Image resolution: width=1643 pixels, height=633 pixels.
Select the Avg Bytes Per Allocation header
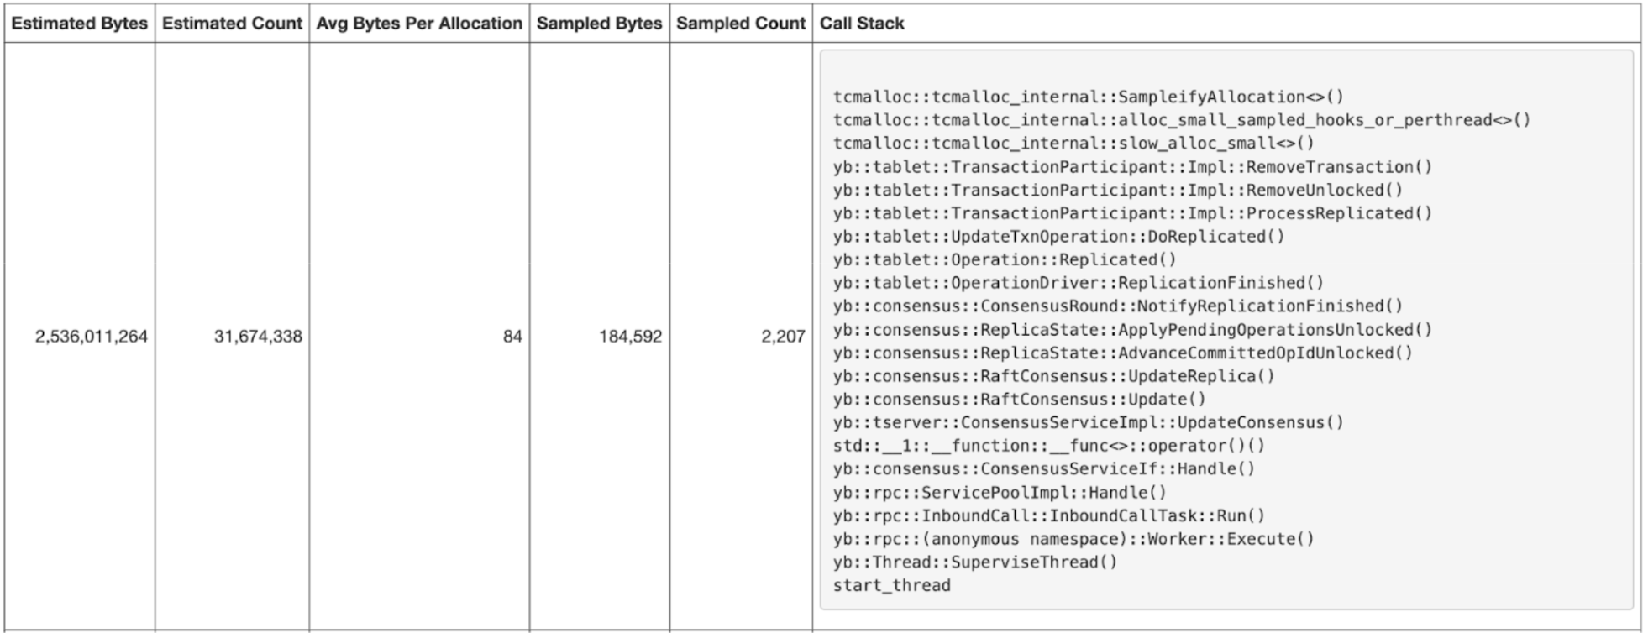pos(419,24)
